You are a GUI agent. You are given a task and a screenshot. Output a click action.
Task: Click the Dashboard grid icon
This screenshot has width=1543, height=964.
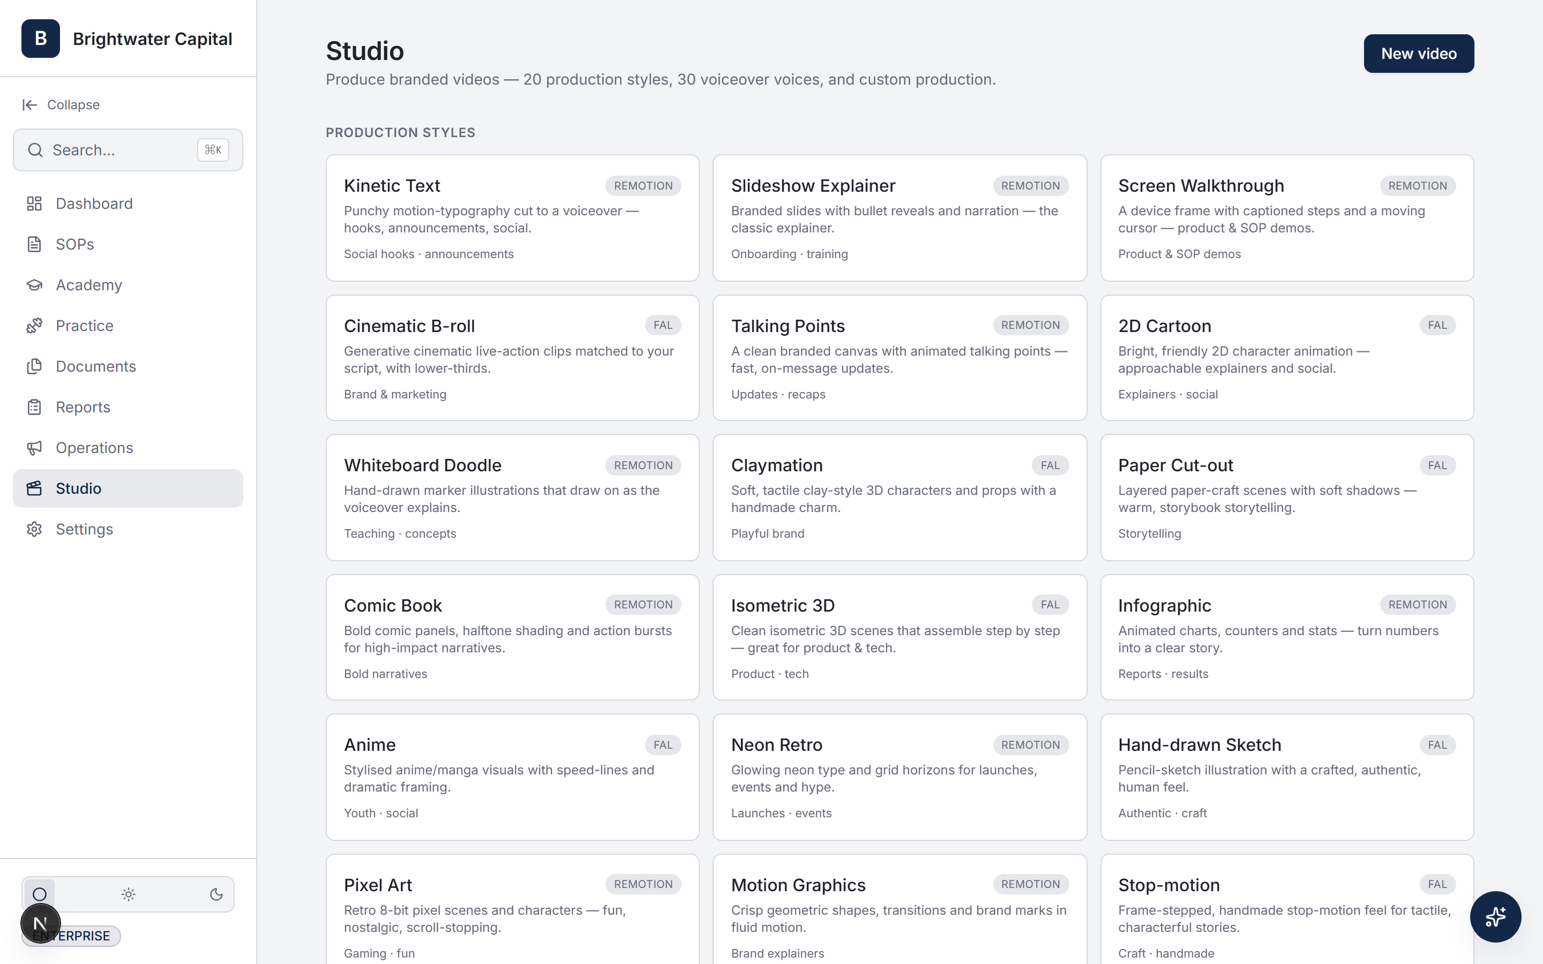tap(34, 204)
